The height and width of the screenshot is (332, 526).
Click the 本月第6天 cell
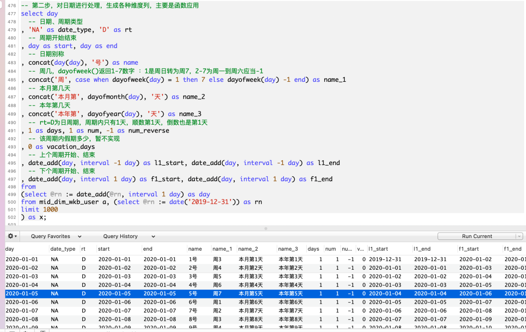click(251, 302)
